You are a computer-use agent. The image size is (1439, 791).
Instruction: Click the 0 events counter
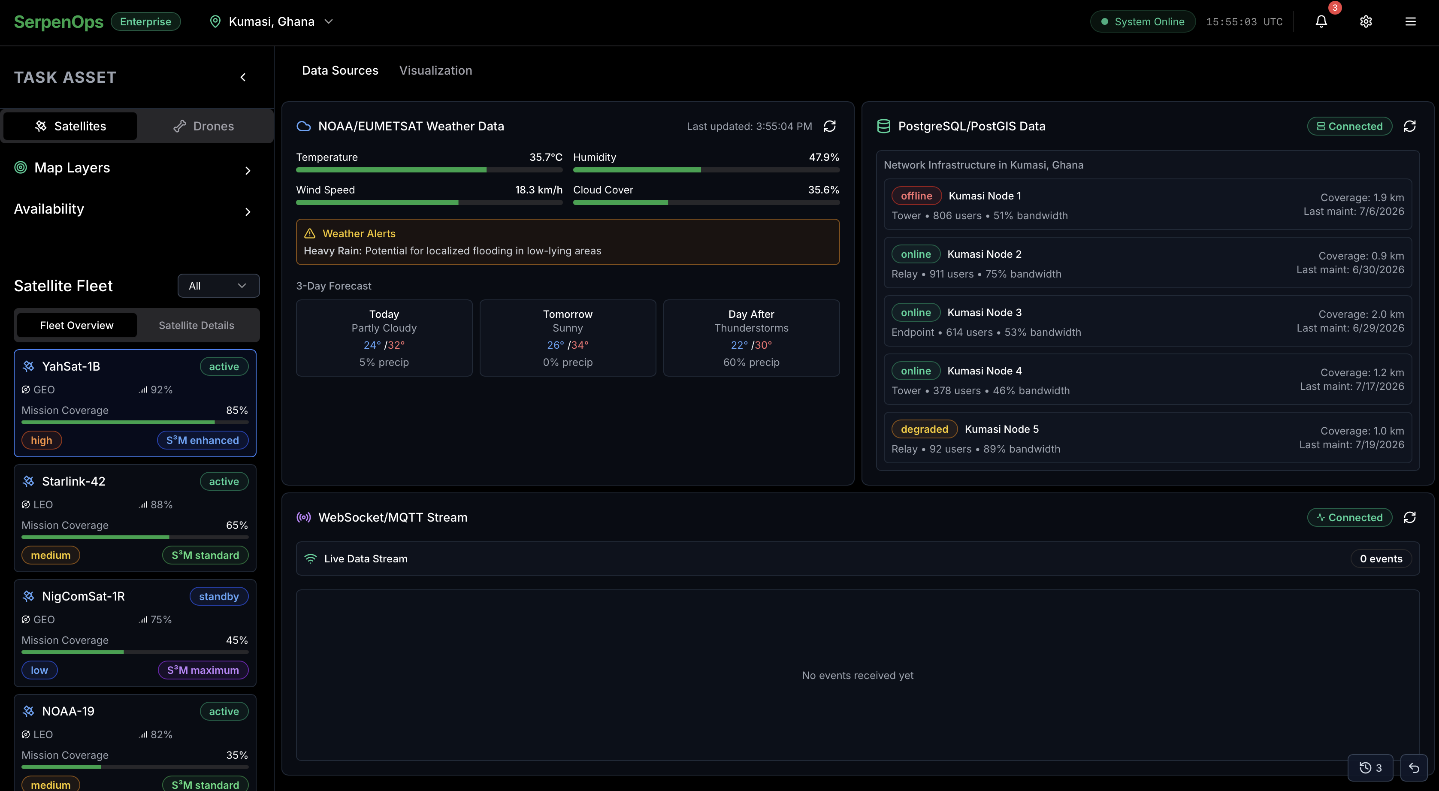point(1381,559)
